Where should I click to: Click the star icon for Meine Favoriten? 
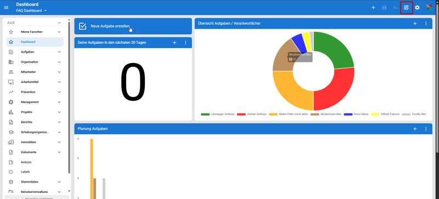(x=11, y=32)
